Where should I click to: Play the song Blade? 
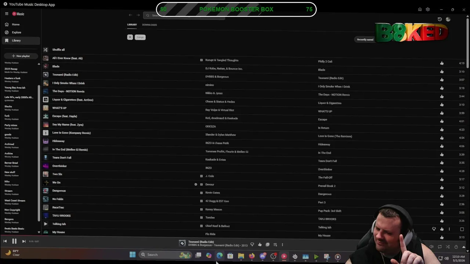(56, 66)
